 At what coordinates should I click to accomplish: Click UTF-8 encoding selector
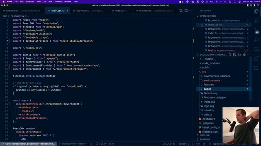click(196, 144)
